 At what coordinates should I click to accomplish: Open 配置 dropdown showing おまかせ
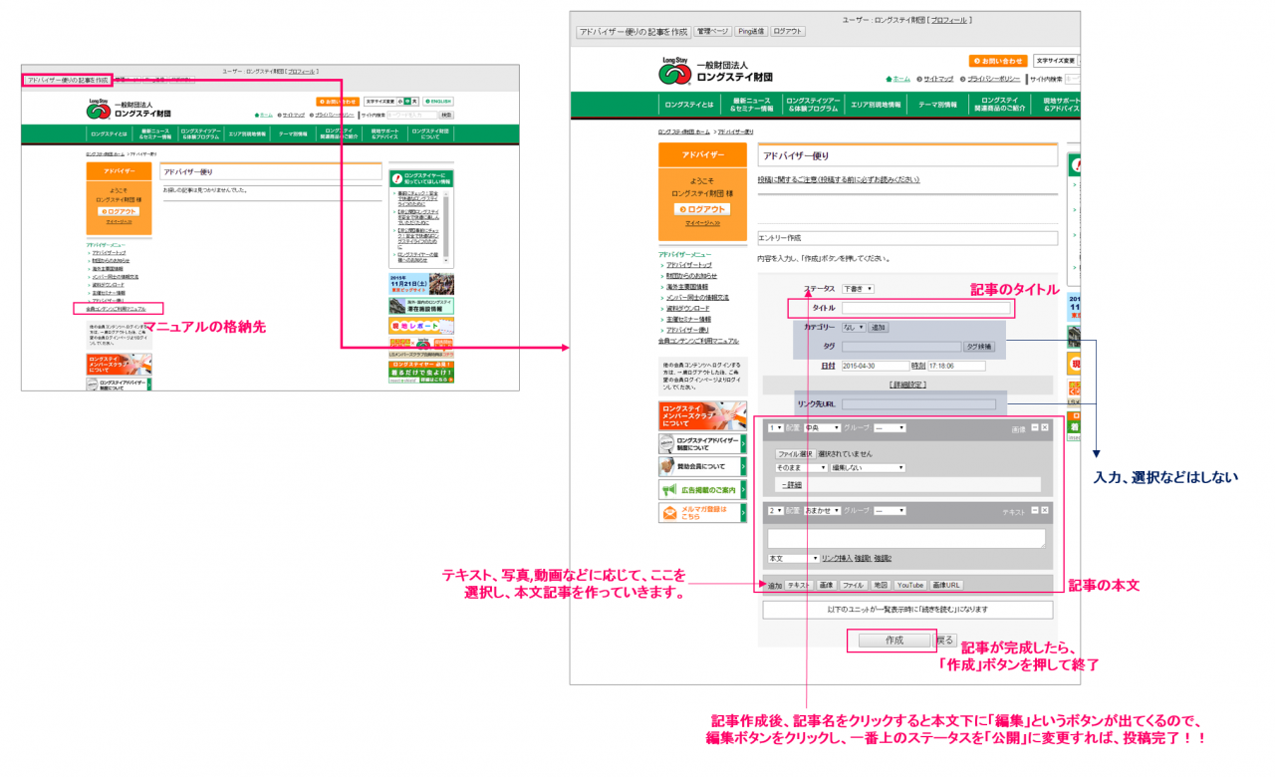click(x=824, y=511)
